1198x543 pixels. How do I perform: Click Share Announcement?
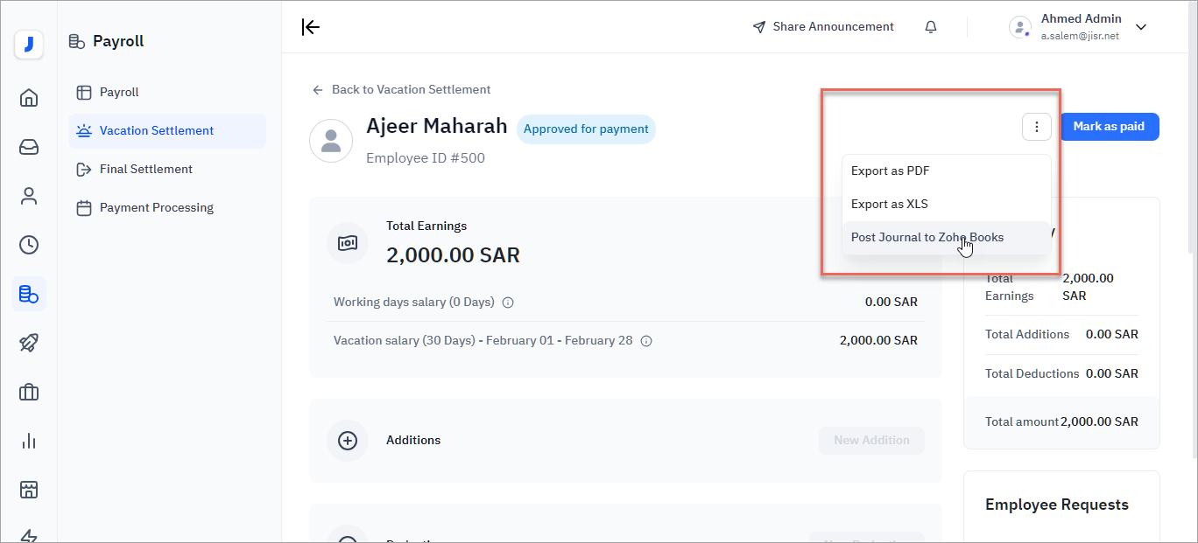tap(823, 27)
